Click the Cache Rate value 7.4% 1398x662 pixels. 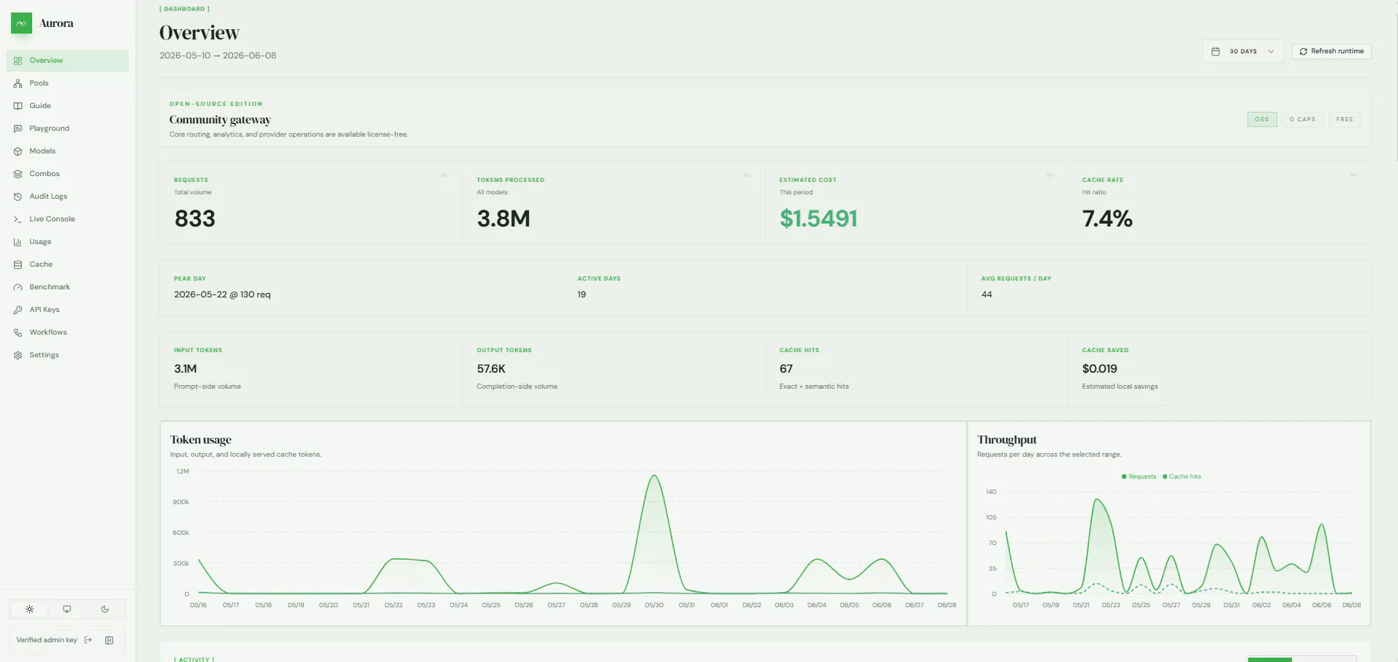[1107, 218]
